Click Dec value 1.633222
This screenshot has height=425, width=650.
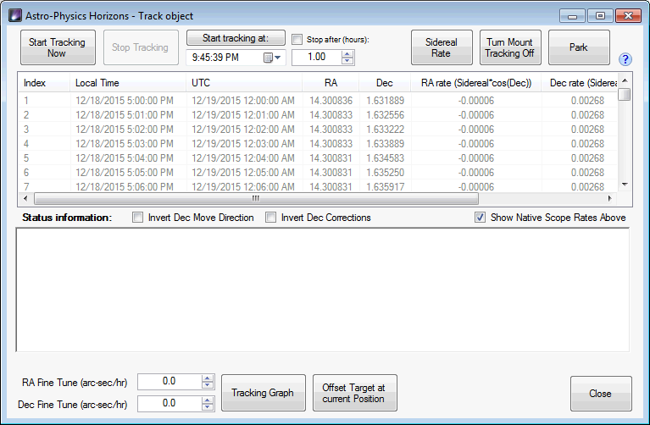385,130
